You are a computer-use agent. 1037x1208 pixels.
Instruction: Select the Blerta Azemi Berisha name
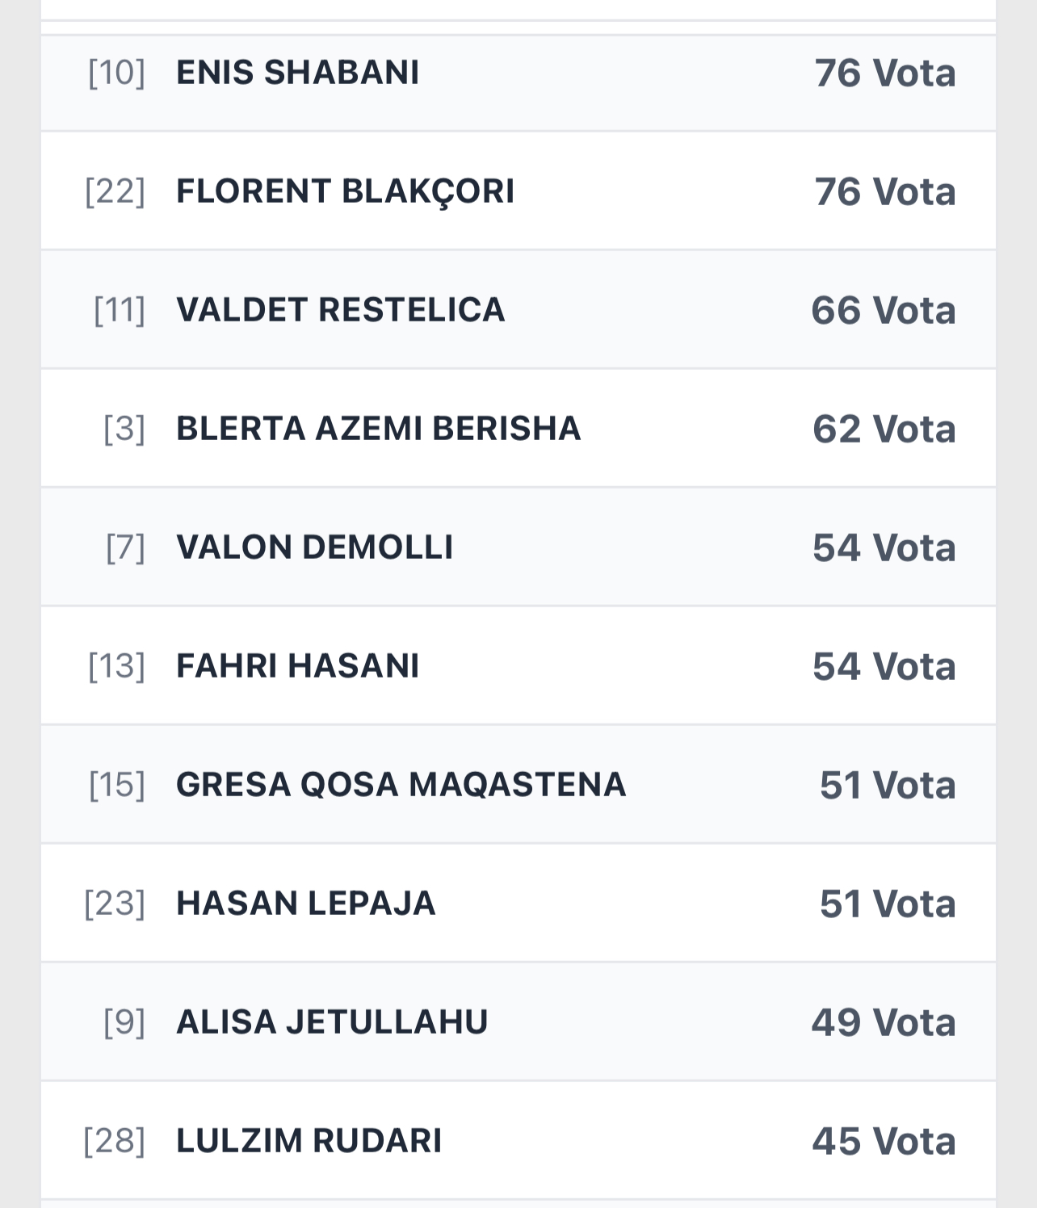(378, 429)
